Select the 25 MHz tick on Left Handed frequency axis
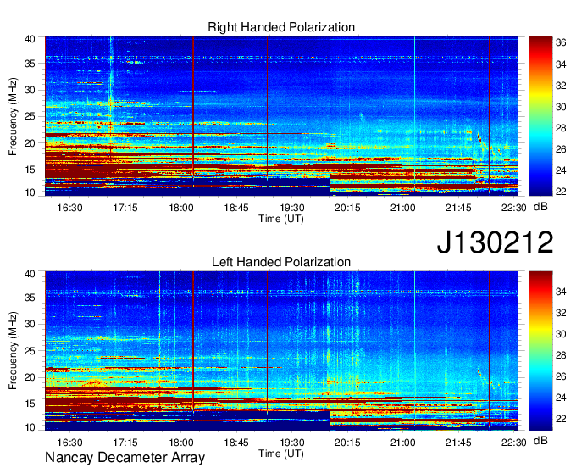 point(30,351)
